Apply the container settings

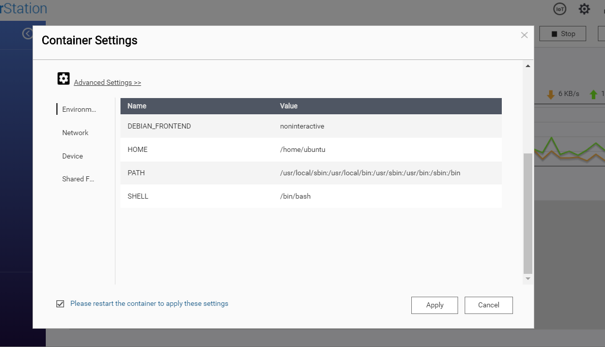434,305
